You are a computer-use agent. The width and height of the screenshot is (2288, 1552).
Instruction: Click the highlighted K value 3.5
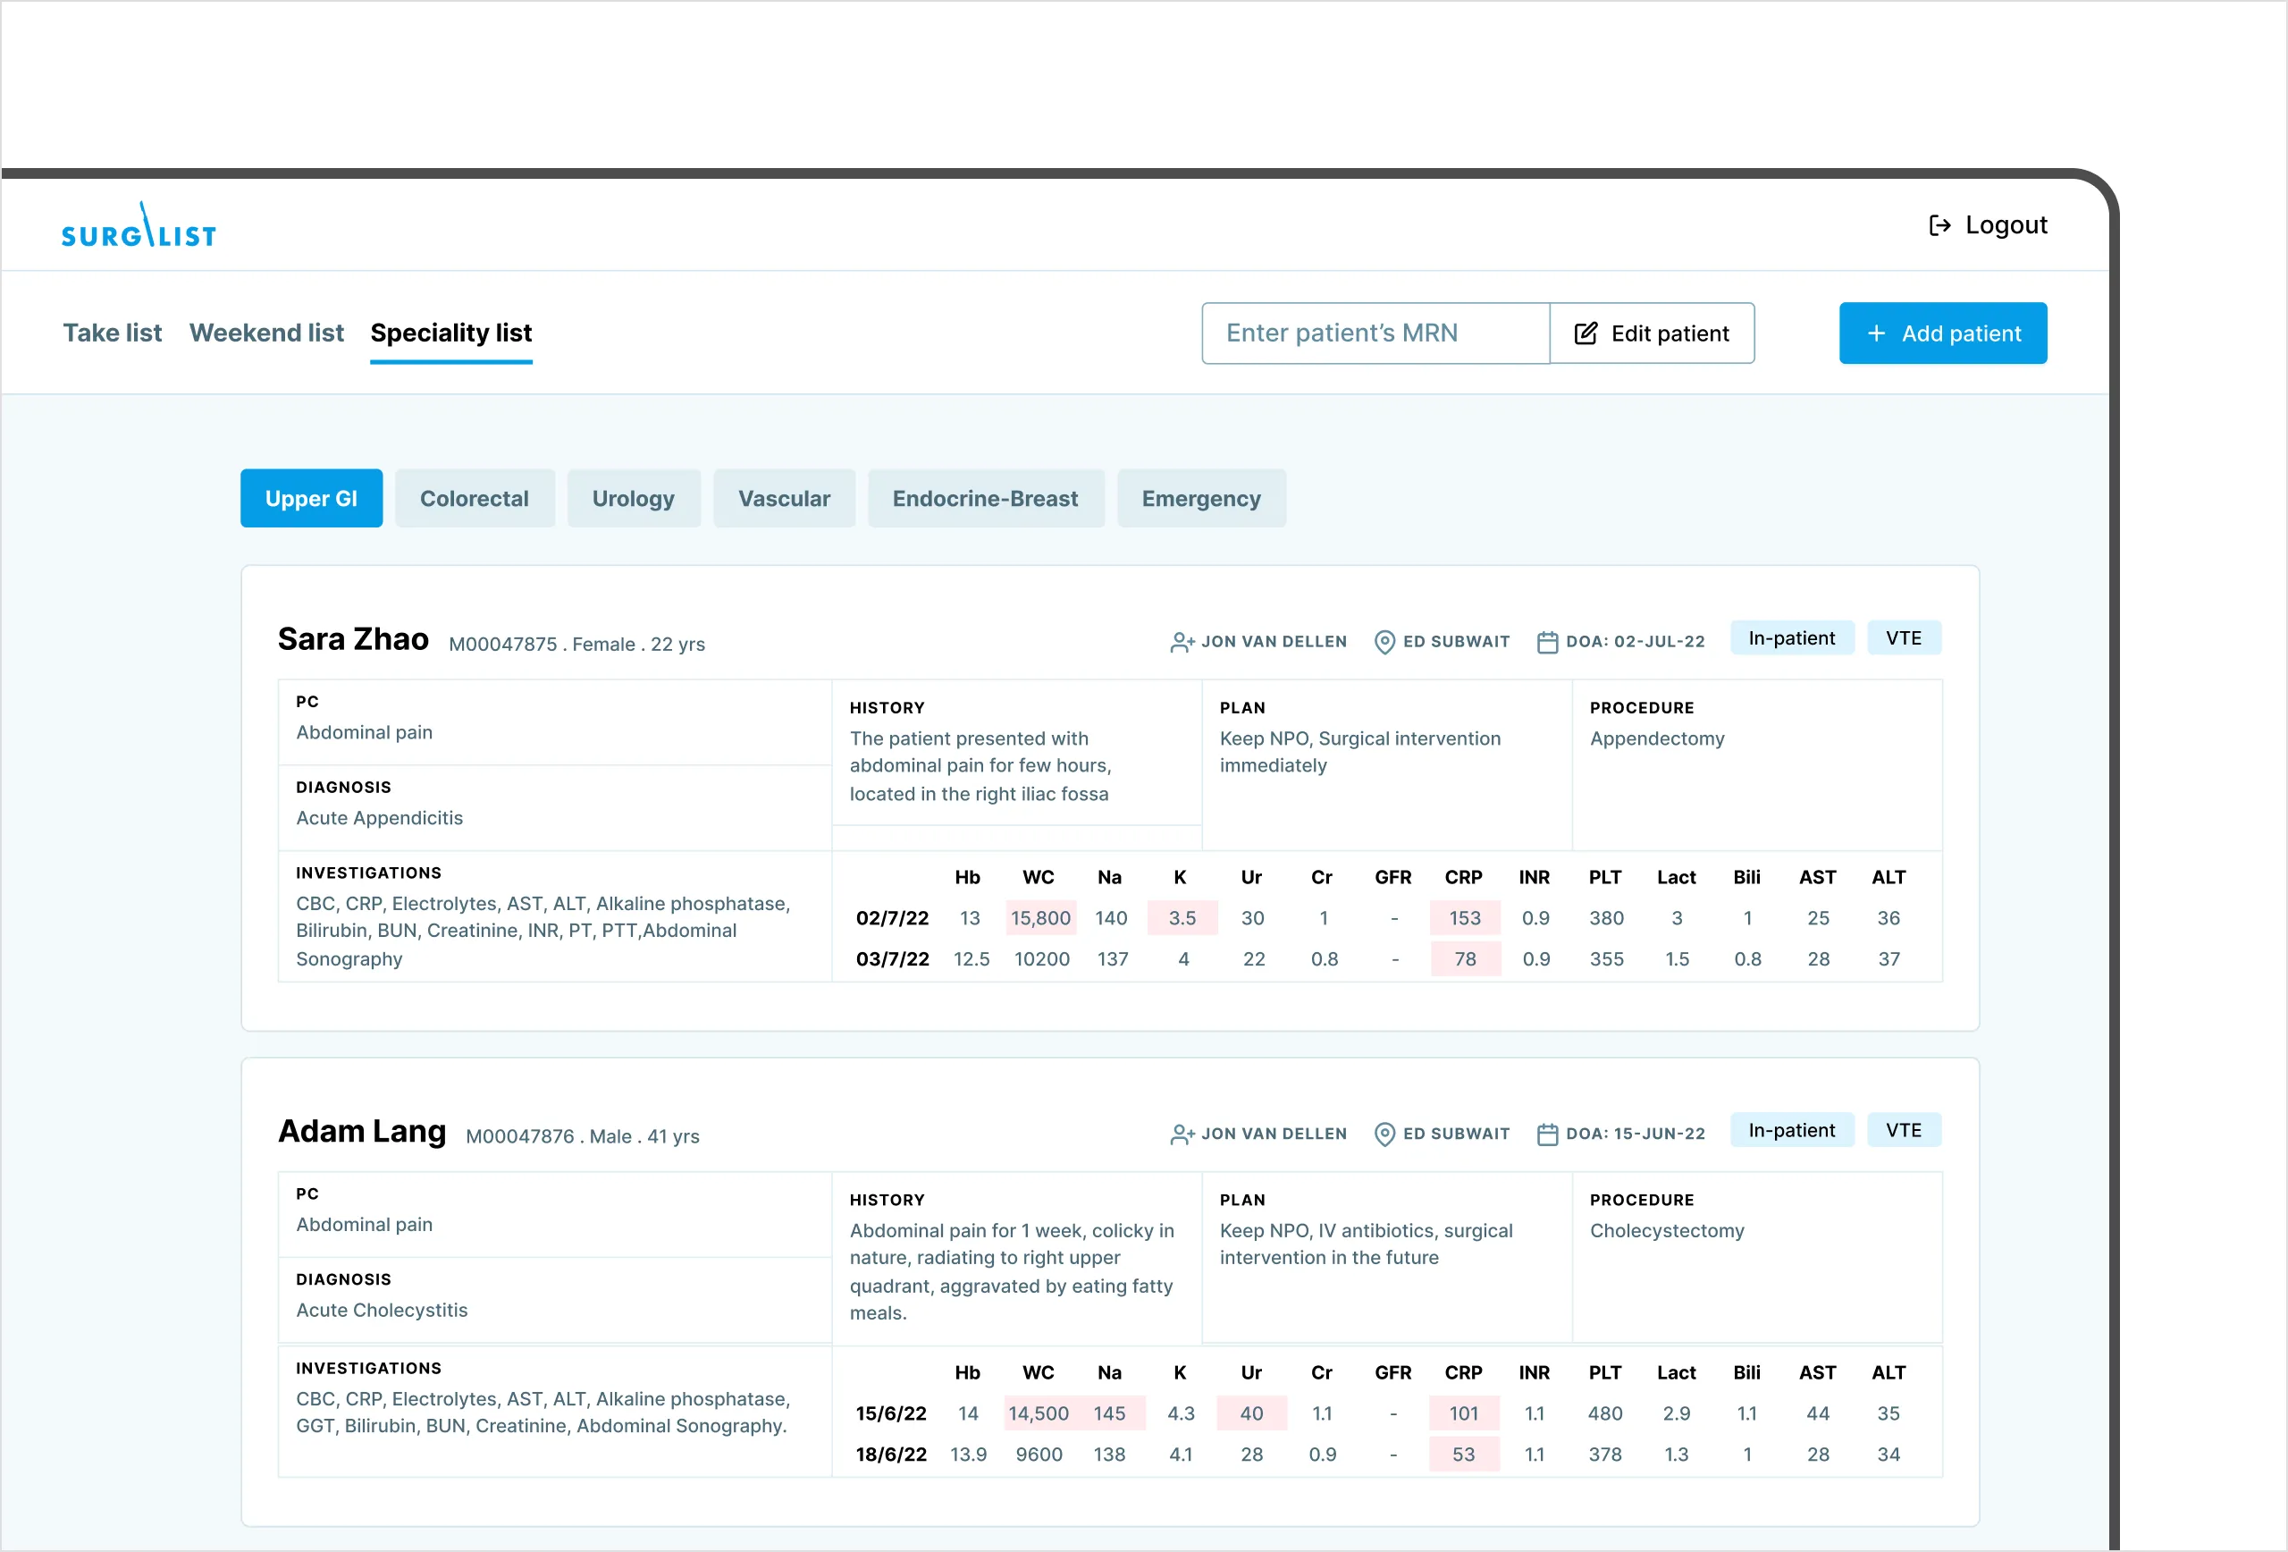(1182, 918)
